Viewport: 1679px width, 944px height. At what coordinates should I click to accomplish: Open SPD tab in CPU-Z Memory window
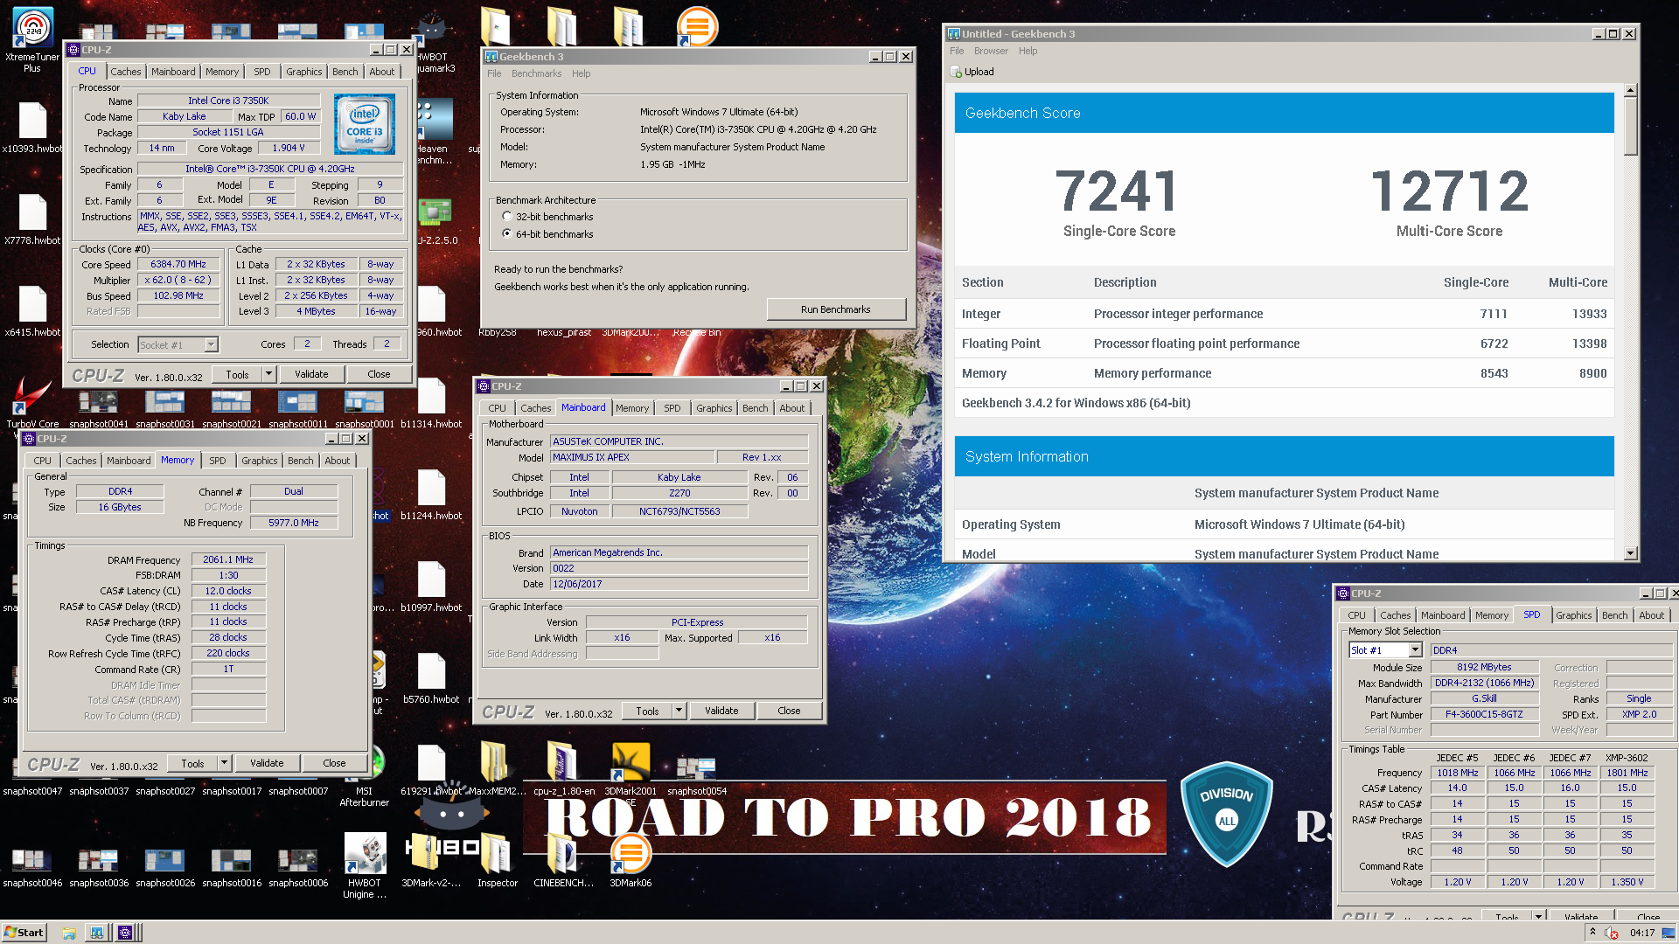point(218,461)
